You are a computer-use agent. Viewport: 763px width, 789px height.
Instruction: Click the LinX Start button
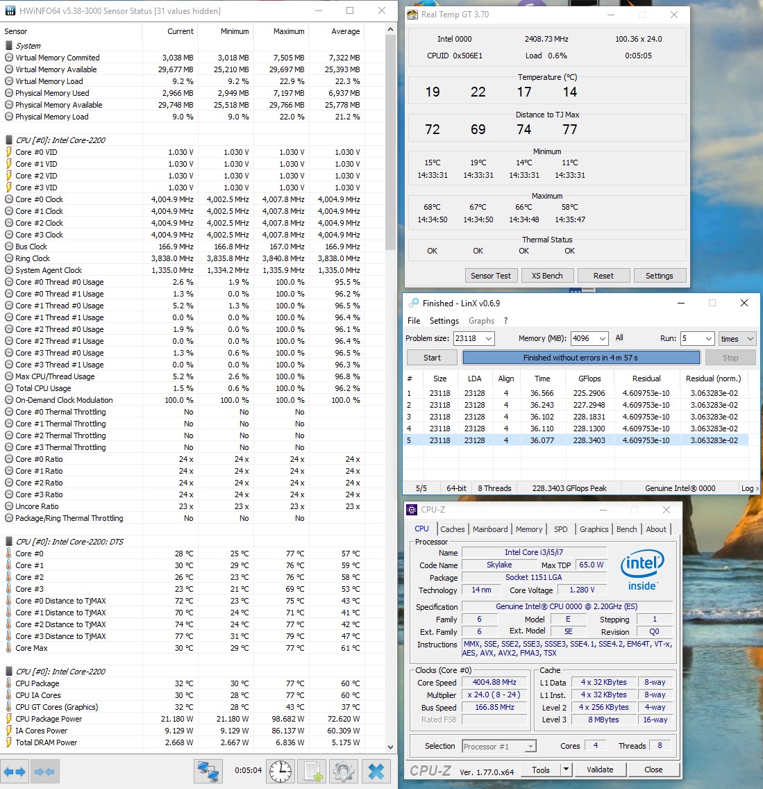point(432,357)
